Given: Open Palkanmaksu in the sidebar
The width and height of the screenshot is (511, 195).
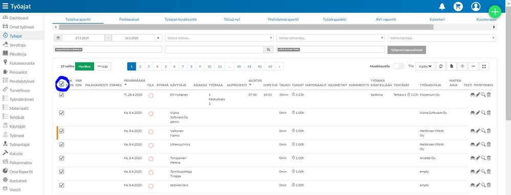Looking at the screenshot, I should point(20,162).
